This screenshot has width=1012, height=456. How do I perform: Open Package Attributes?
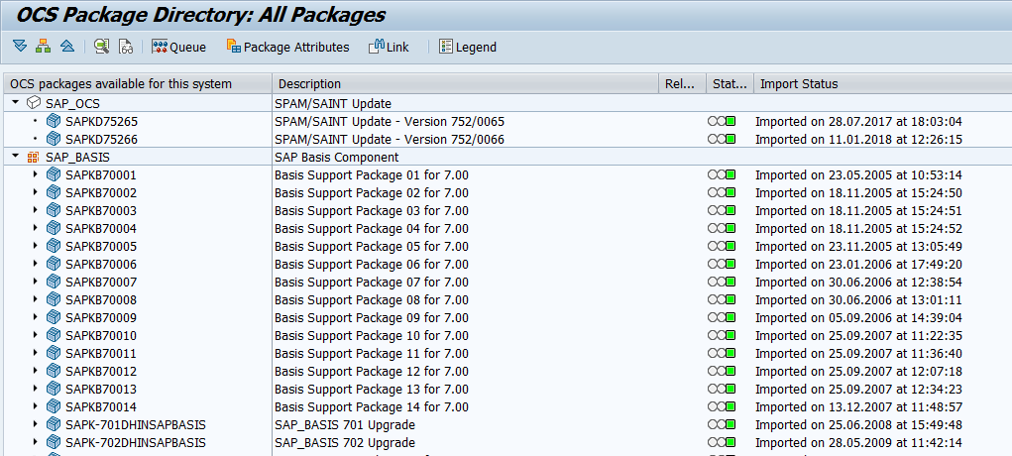(x=287, y=48)
